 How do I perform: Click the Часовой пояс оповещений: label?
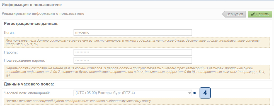27,93
